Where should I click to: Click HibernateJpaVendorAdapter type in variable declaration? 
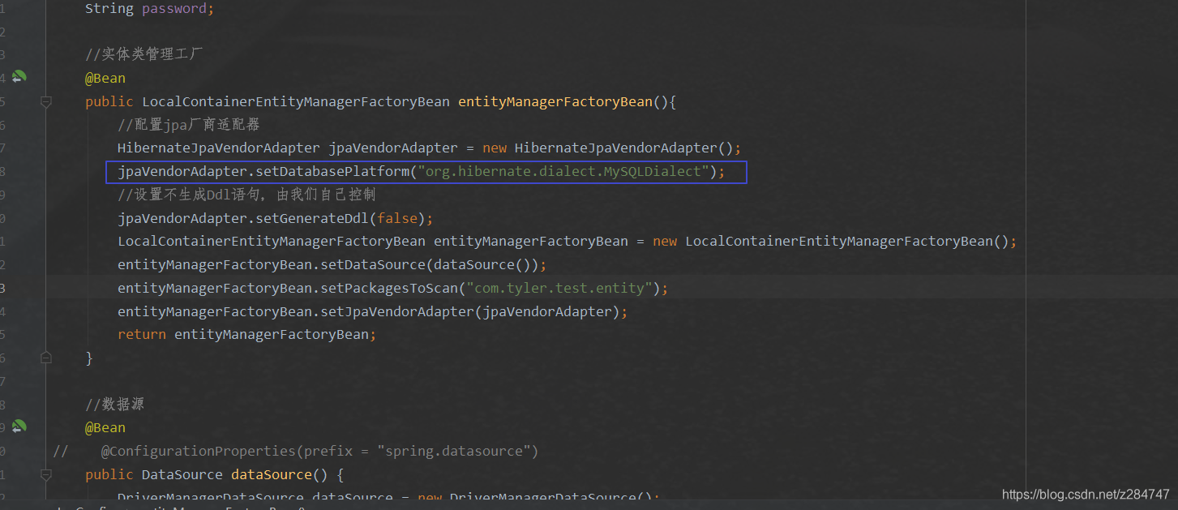[x=219, y=148]
